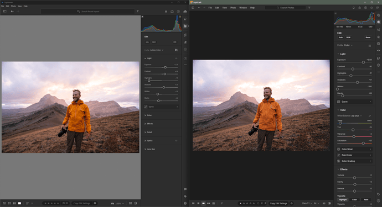The width and height of the screenshot is (382, 207).
Task: Open filter funnel beside LightCraft search
Action: pos(309,8)
